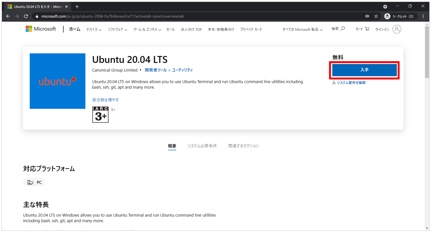Select the 概要 tab
Screen dimensions: 432x233
(x=172, y=146)
